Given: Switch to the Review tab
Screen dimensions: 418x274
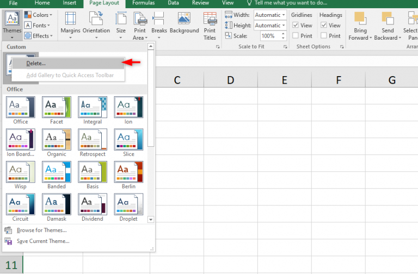Looking at the screenshot, I should [x=200, y=3].
